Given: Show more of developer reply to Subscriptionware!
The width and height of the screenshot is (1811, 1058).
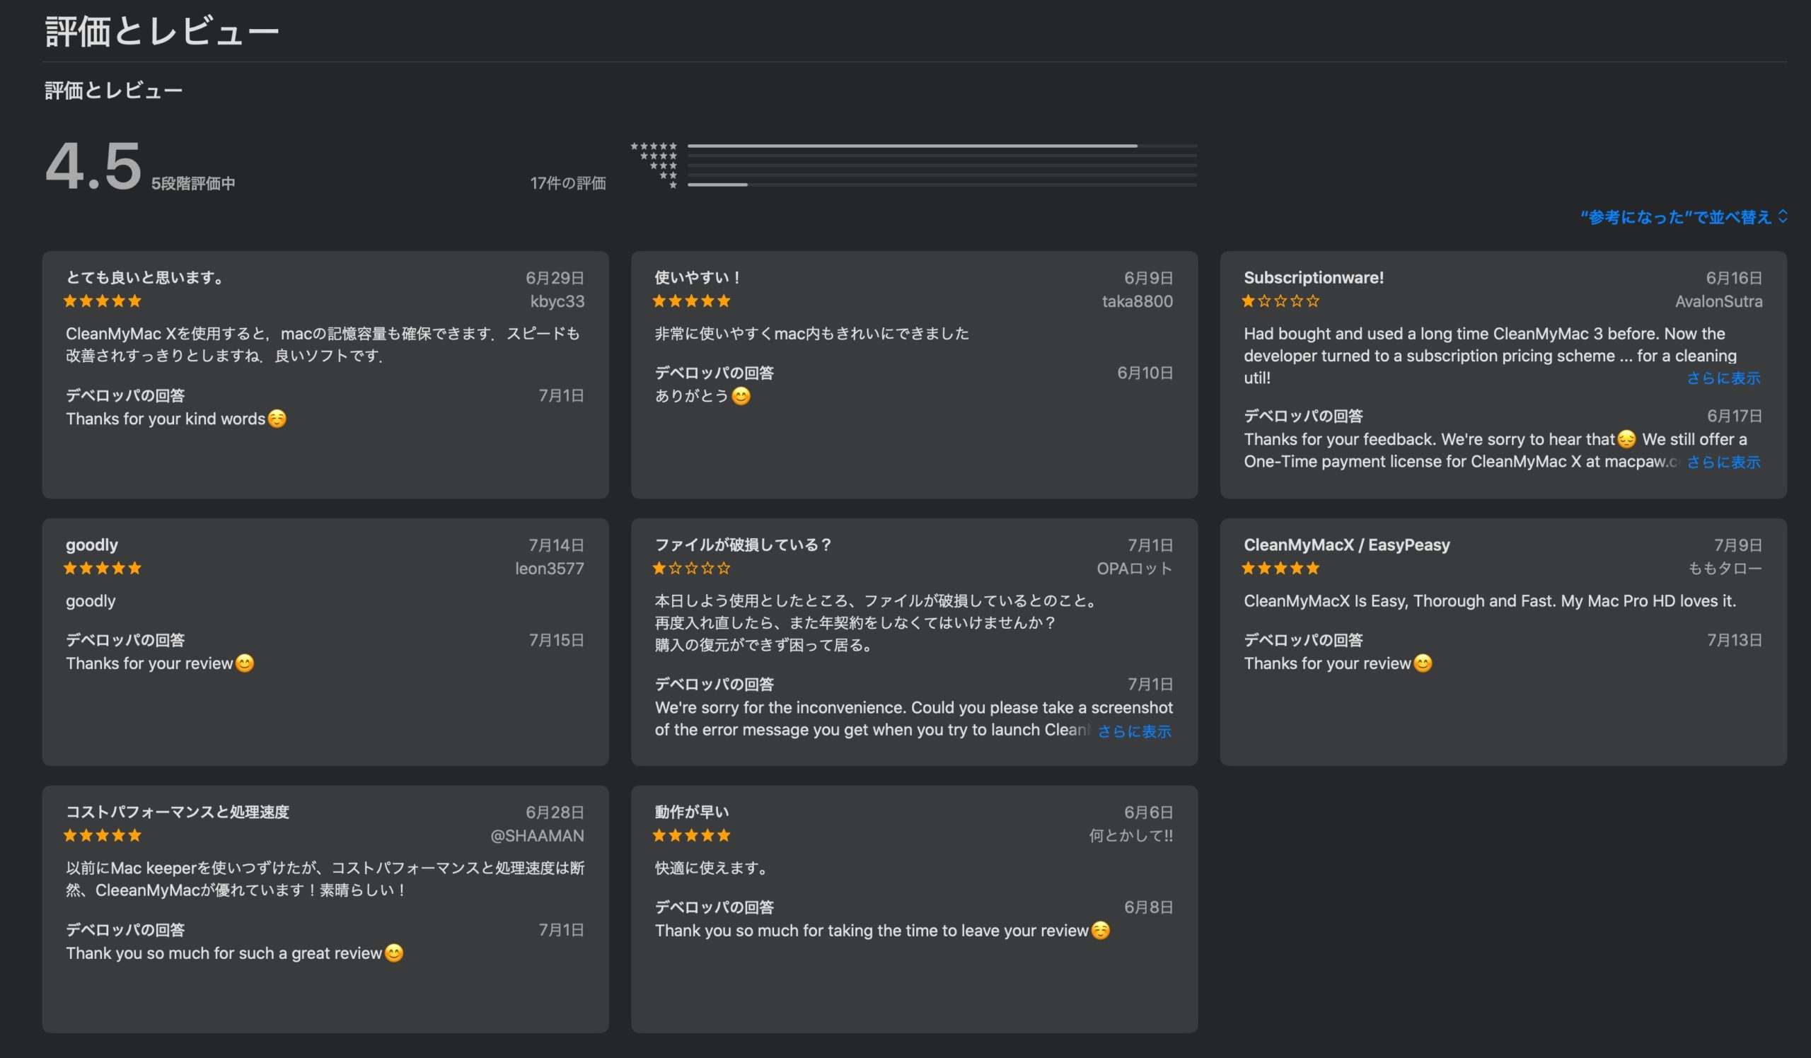Looking at the screenshot, I should (1723, 462).
